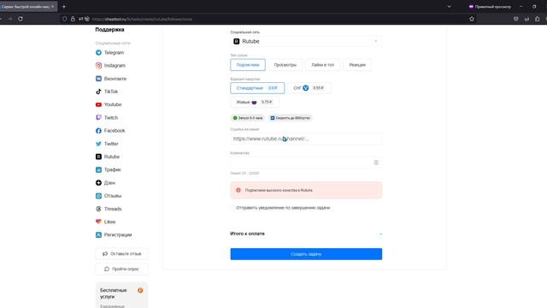Open the Threads icon in sidebar

98,209
